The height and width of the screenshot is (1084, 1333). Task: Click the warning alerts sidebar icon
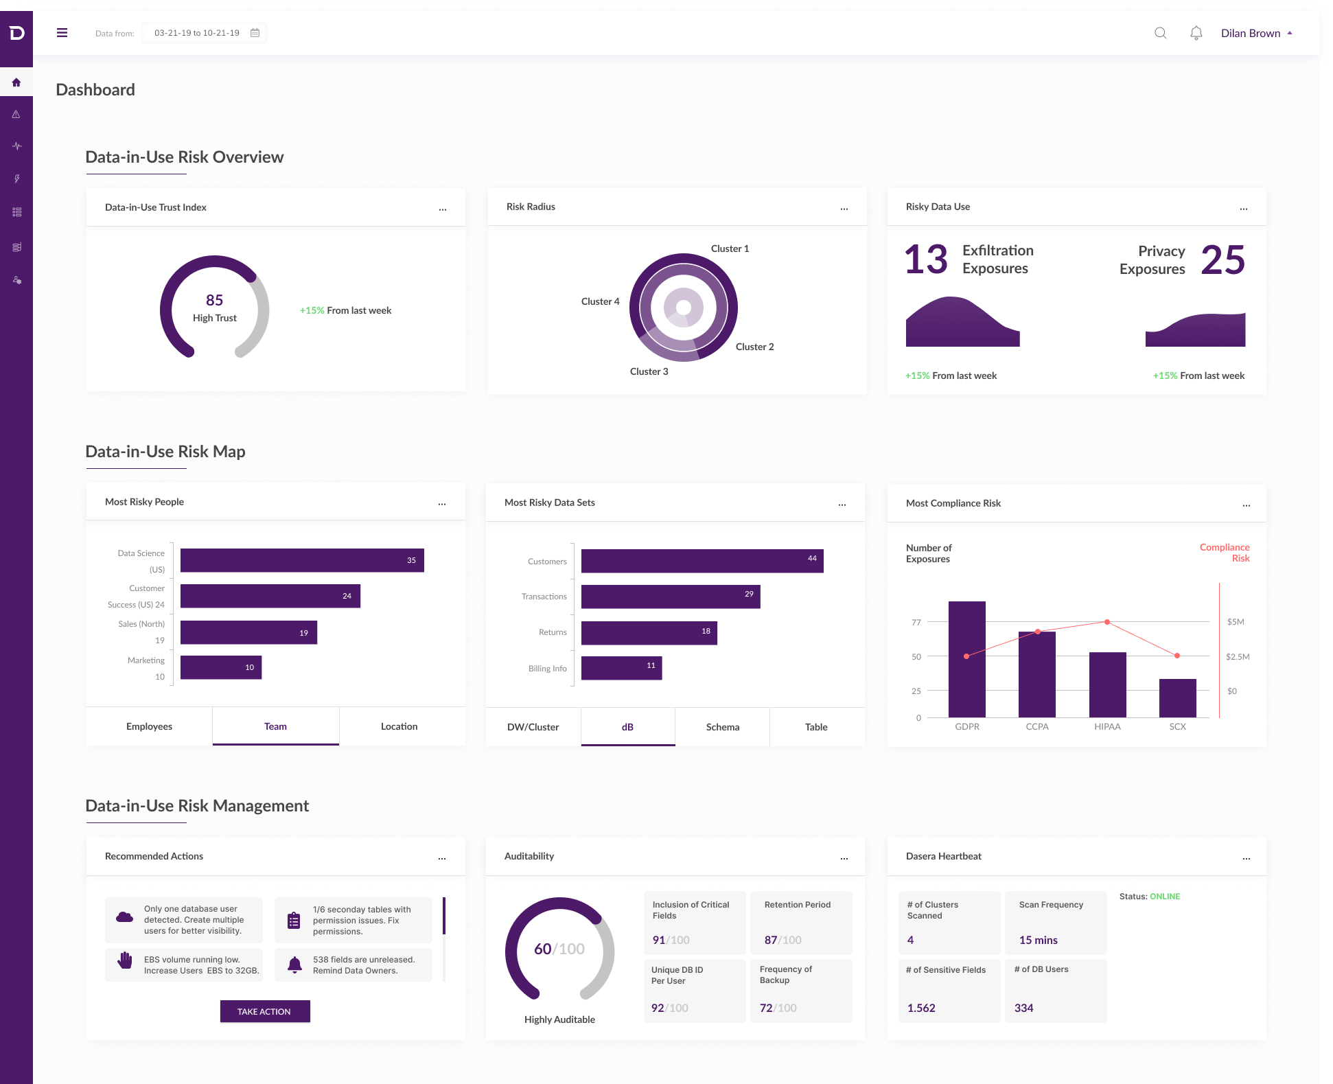click(x=16, y=115)
